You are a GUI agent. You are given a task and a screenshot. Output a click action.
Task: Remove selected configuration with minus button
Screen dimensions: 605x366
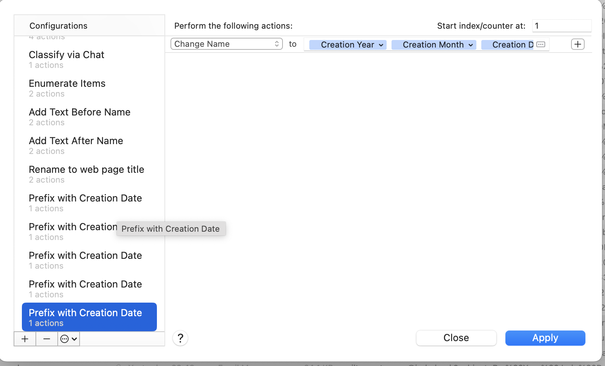click(x=47, y=339)
